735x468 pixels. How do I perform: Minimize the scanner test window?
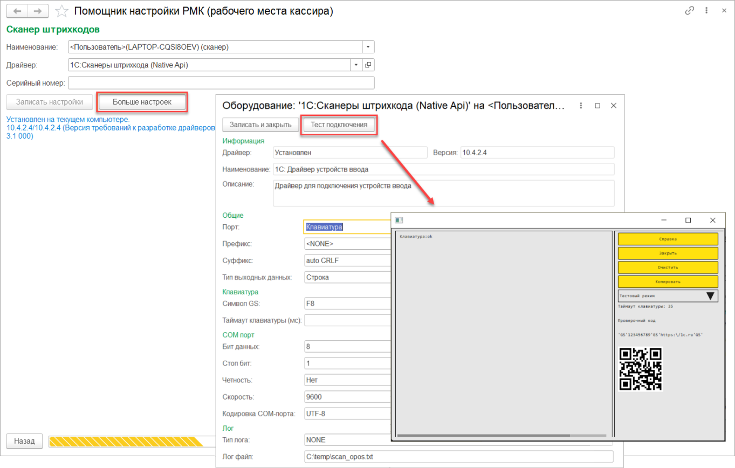point(664,220)
